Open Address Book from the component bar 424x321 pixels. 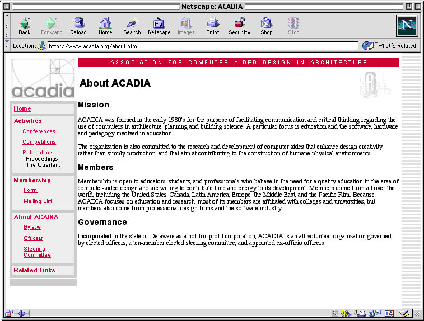(x=389, y=313)
